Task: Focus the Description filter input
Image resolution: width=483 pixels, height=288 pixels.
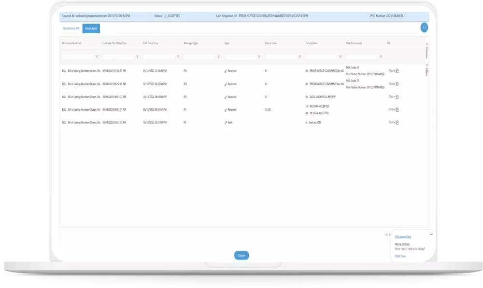Action: pyautogui.click(x=321, y=57)
